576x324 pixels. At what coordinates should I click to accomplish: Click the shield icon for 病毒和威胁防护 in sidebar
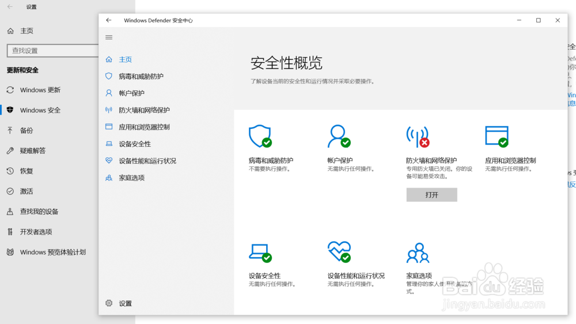(x=109, y=76)
